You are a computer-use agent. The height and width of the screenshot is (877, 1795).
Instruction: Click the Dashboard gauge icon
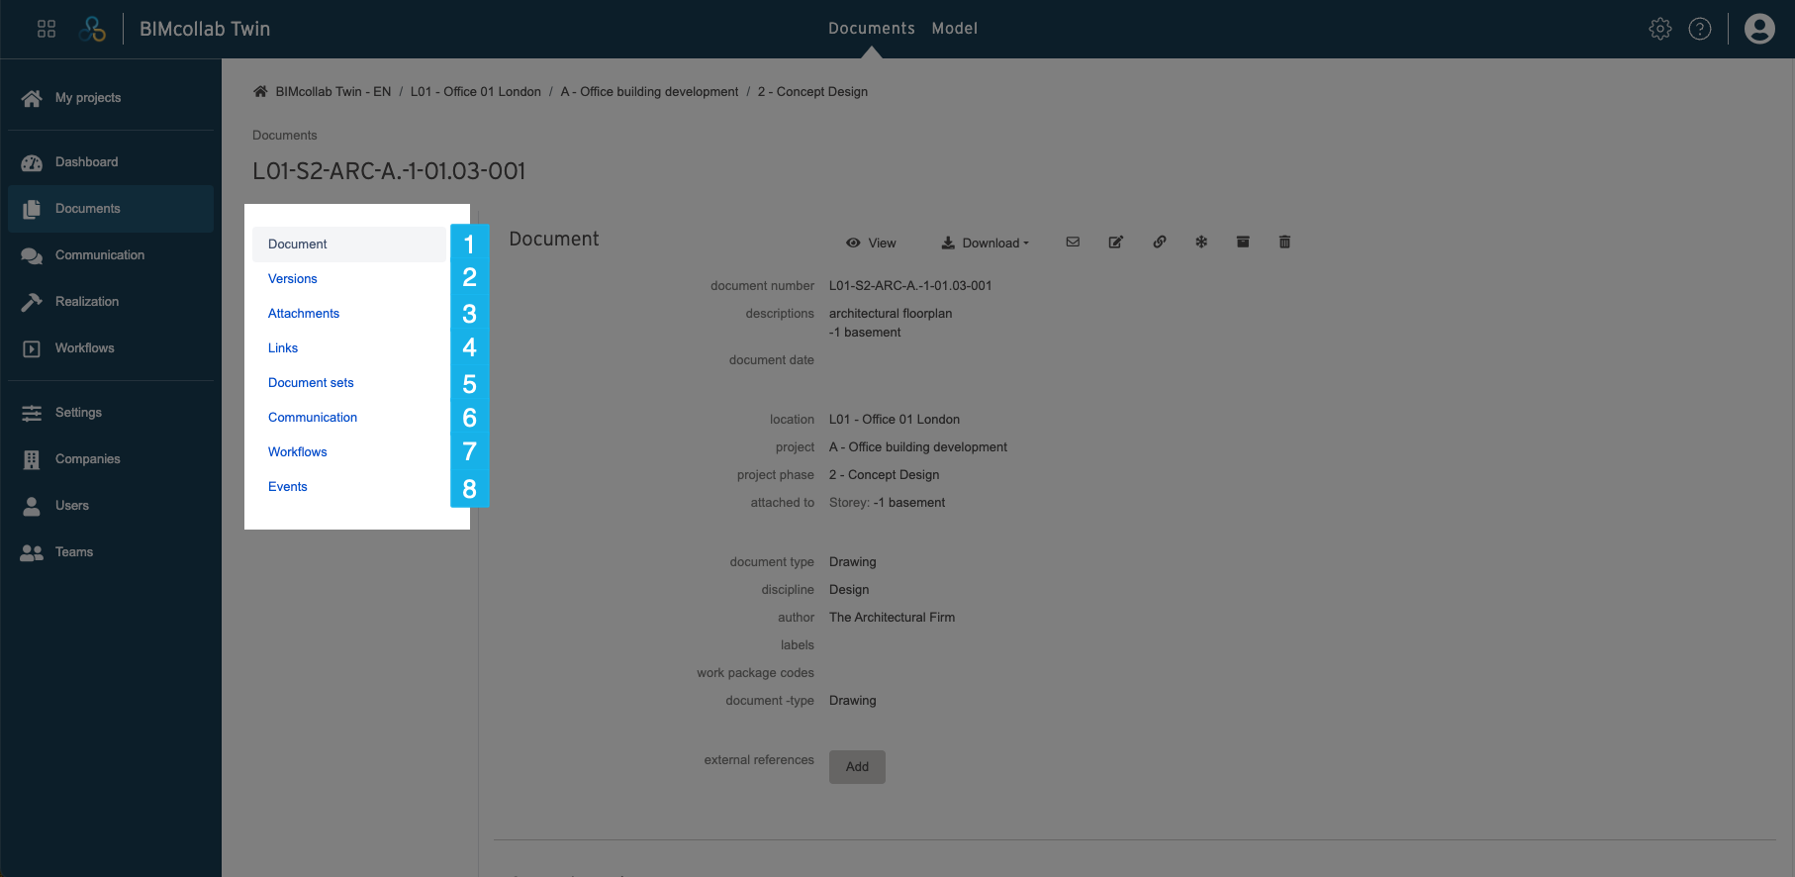[32, 162]
